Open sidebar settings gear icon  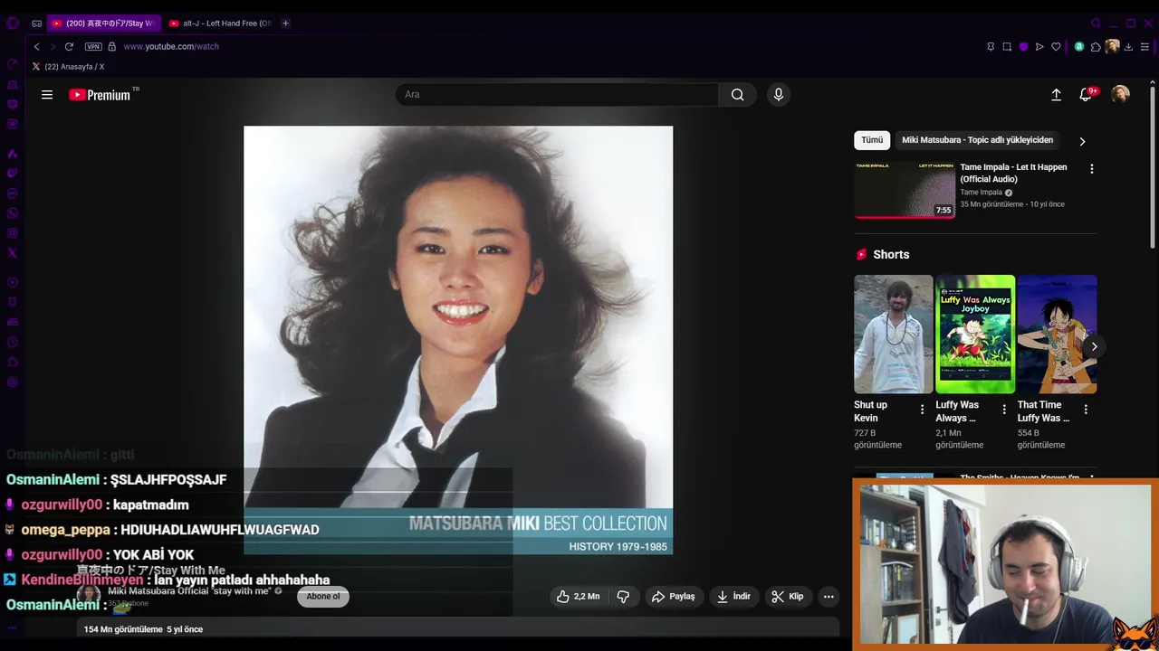(x=13, y=382)
